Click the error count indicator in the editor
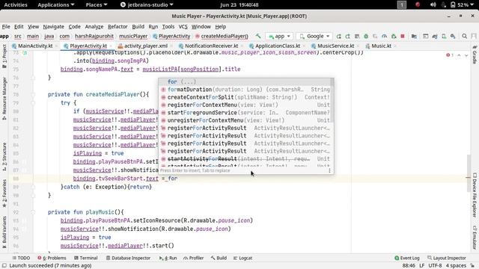 450,55
